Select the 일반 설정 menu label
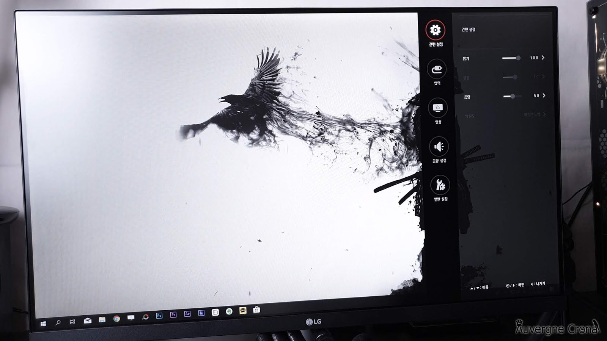The image size is (607, 341). point(441,199)
